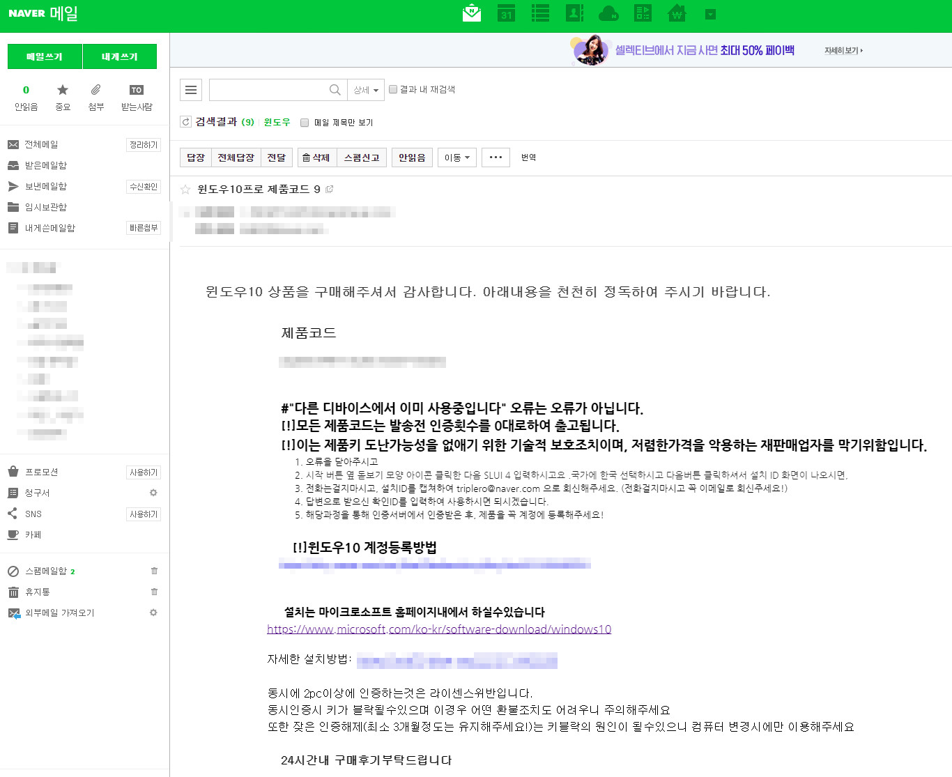Open the 내게쓴메일함 folder
The image size is (952, 777).
click(x=50, y=228)
